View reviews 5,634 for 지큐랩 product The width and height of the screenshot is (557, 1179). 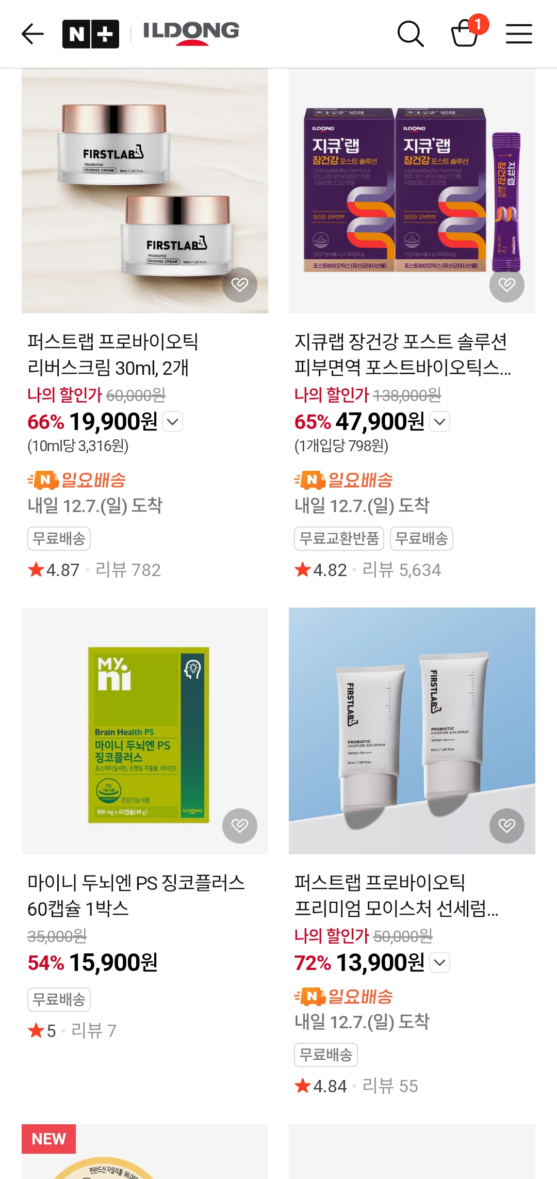pos(402,570)
